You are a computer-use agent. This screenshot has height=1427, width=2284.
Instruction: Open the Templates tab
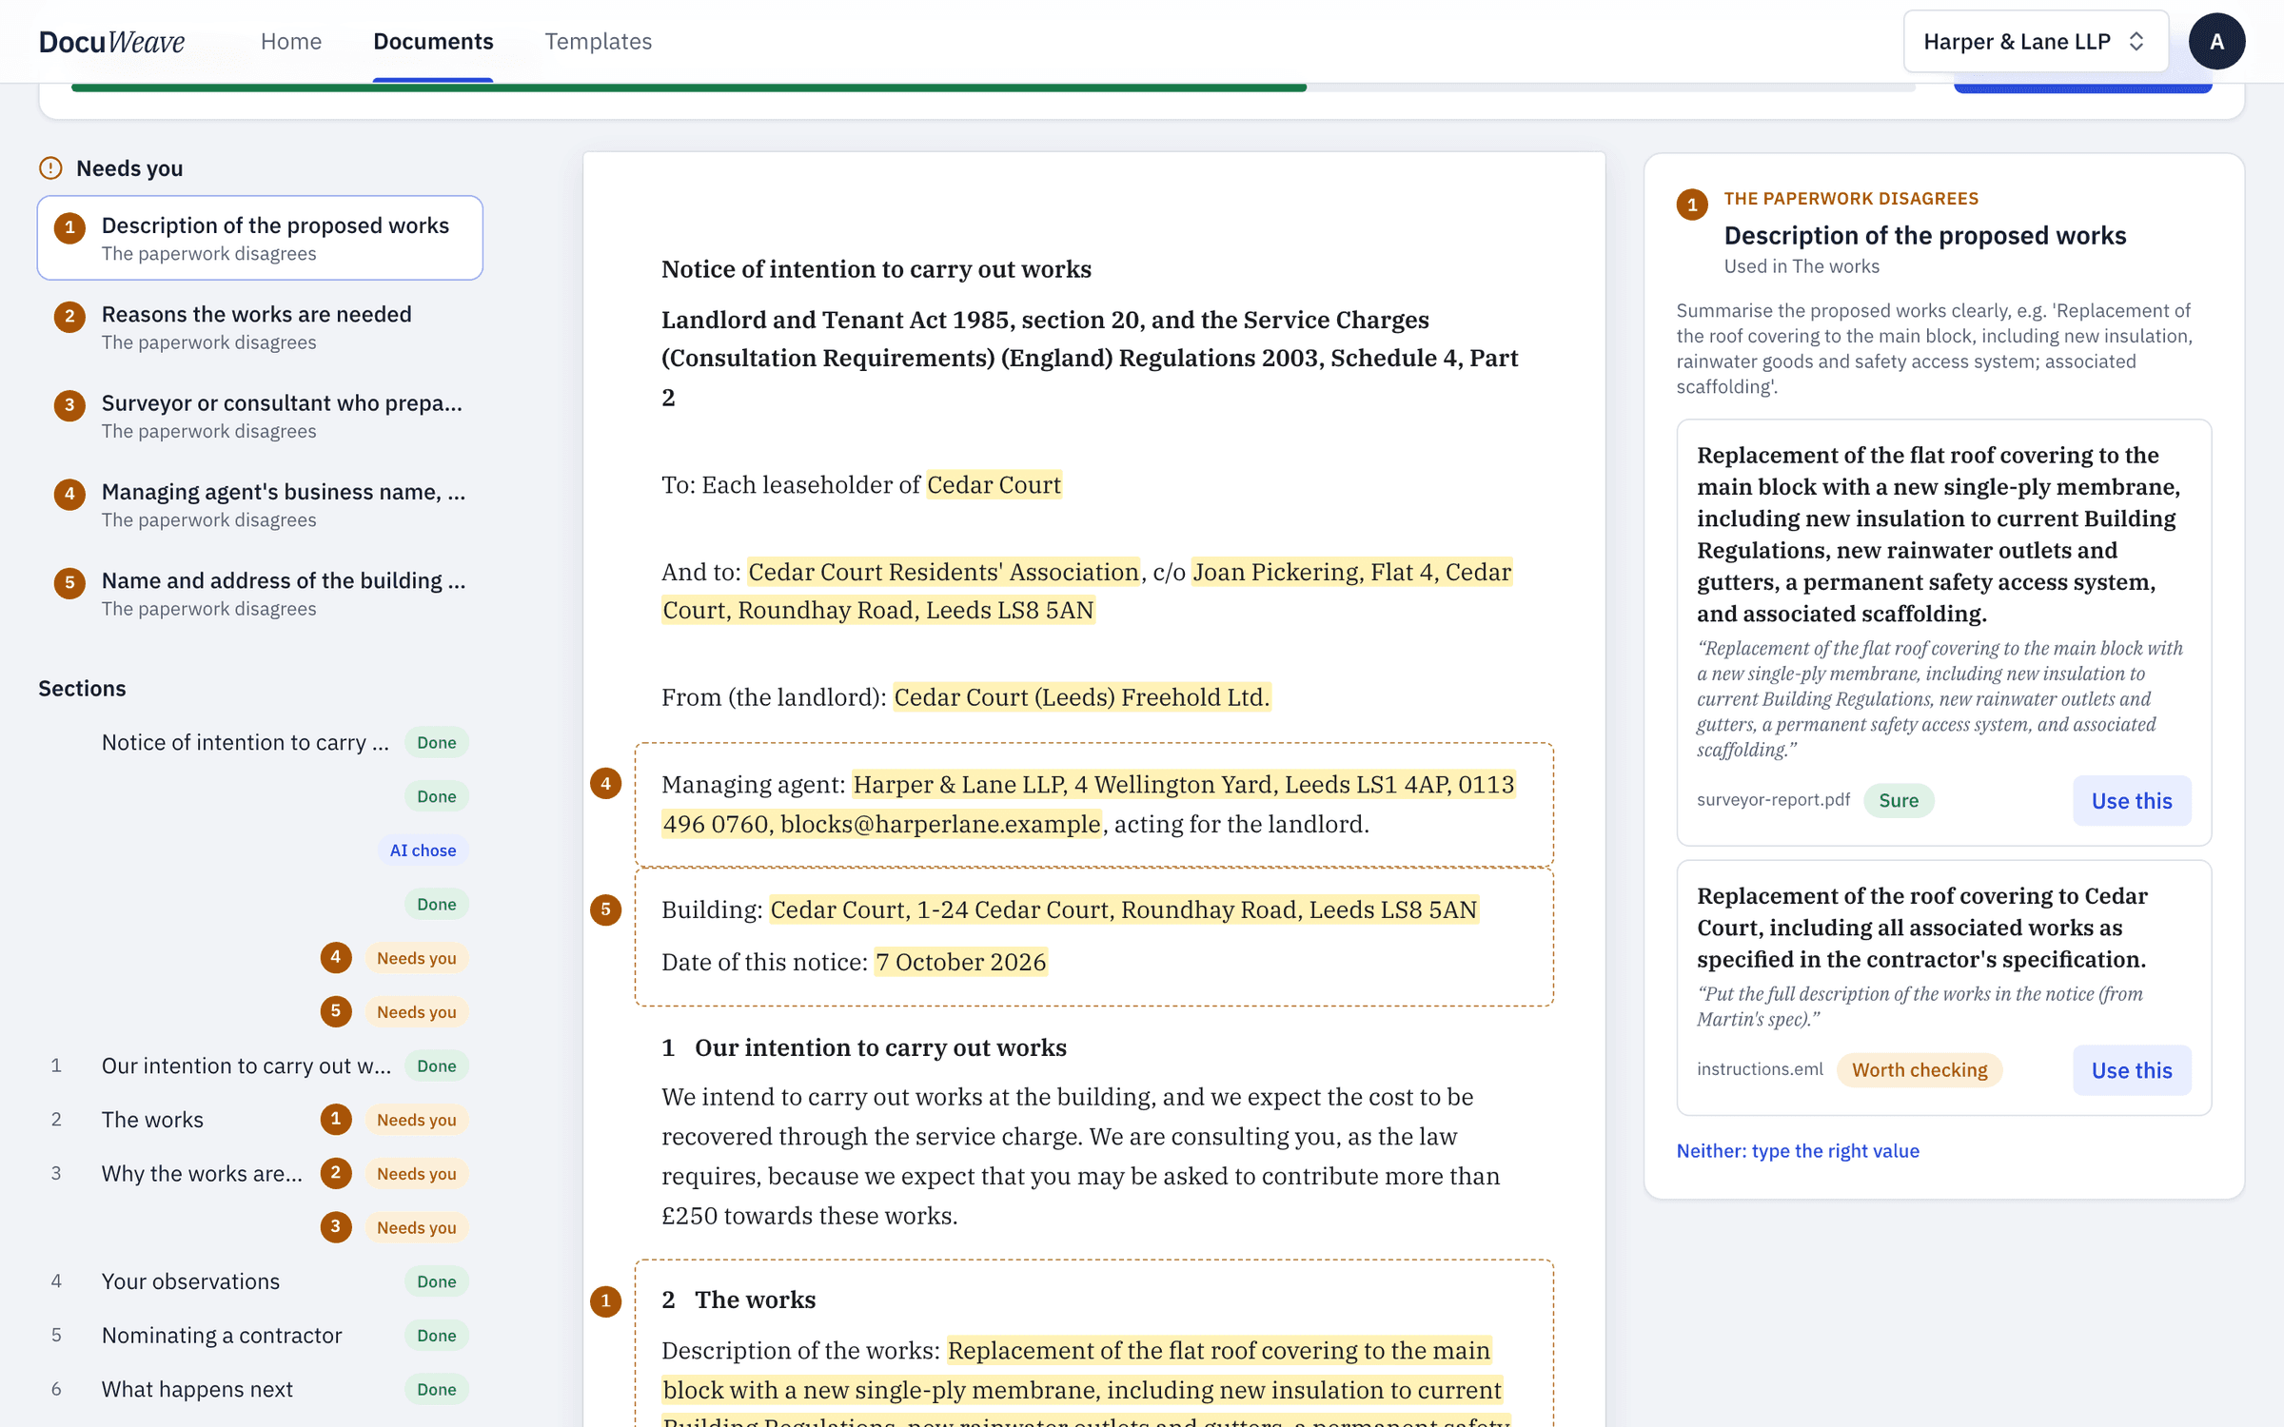click(x=598, y=41)
